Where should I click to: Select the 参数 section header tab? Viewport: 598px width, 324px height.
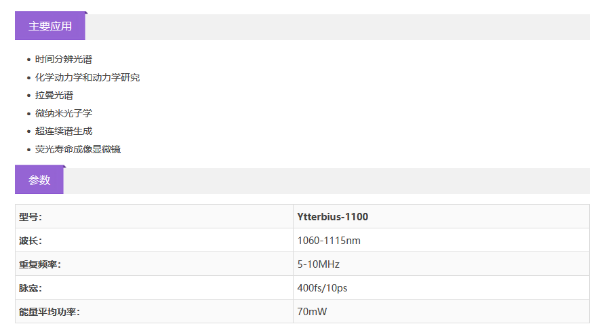click(39, 180)
